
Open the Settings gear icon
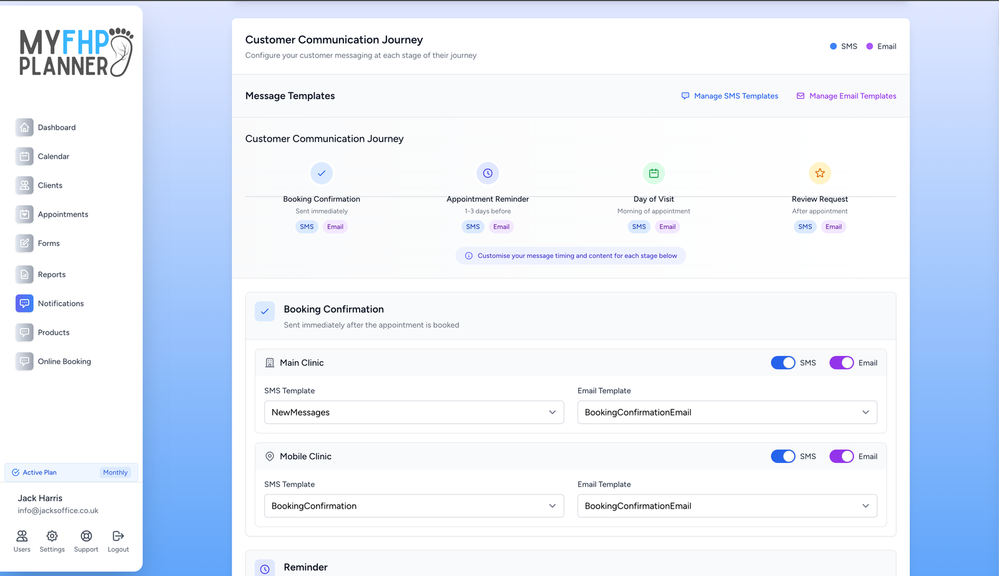(52, 537)
